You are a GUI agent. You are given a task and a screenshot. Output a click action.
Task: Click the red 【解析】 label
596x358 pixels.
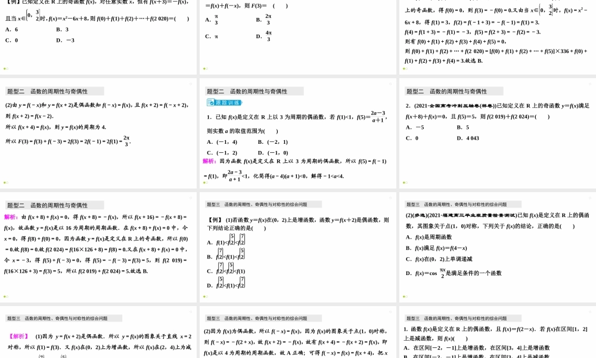[18, 337]
